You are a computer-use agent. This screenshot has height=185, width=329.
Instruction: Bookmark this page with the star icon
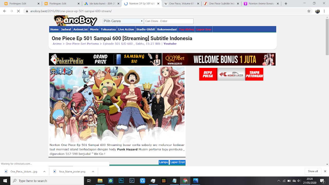point(309,11)
